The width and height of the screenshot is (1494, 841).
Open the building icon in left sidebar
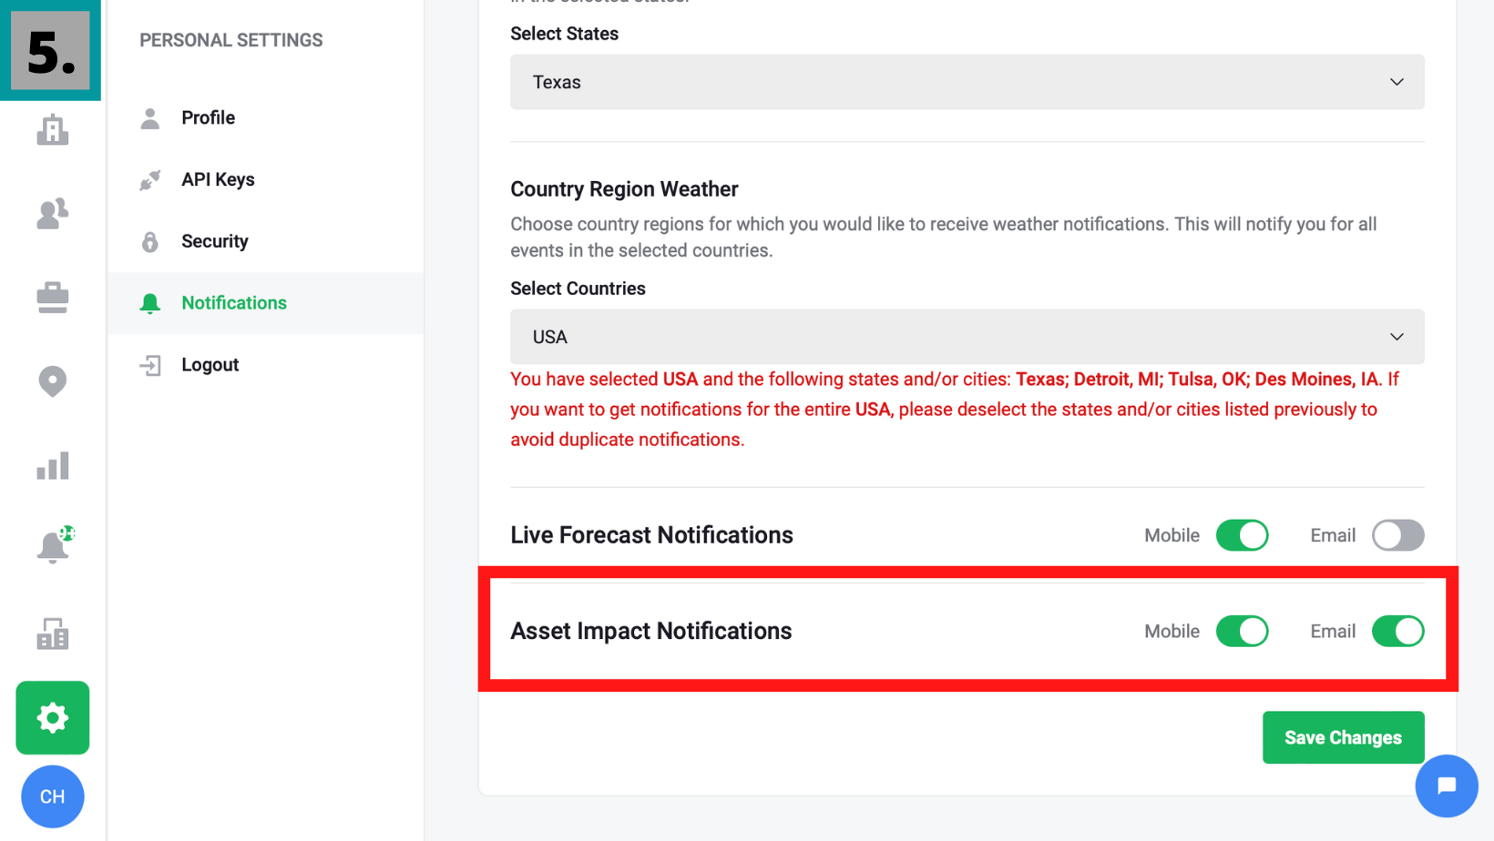tap(52, 130)
